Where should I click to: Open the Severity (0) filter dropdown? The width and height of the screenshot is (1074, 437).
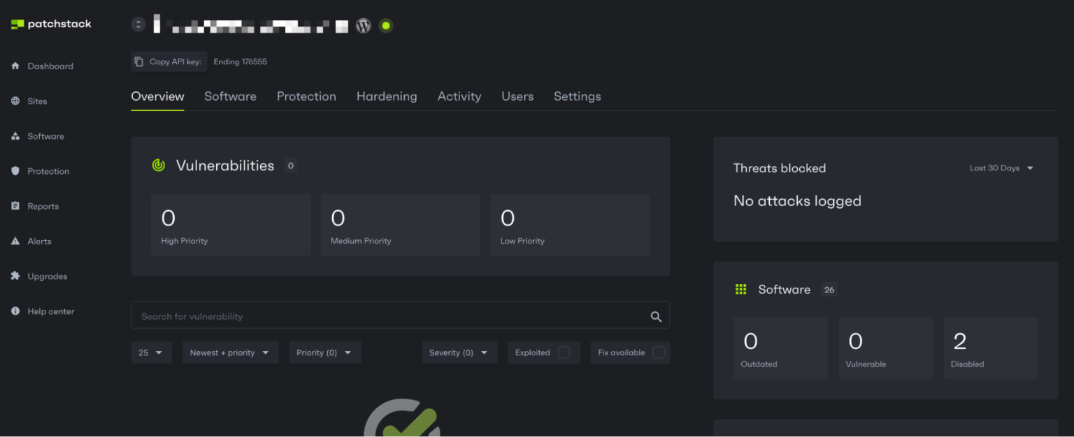[x=459, y=352]
